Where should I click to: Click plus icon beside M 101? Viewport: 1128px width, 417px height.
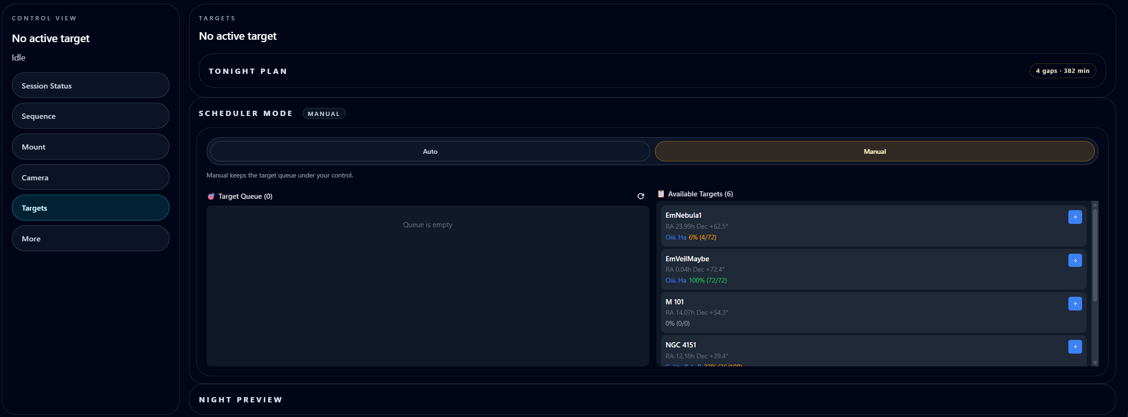[x=1074, y=303]
